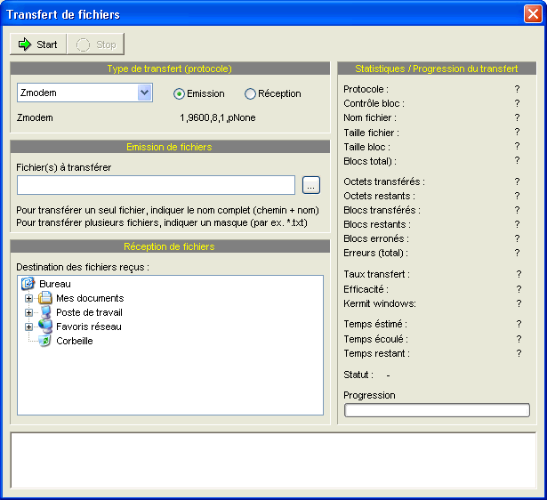Click the greyed-out Stop icon

(x=84, y=44)
